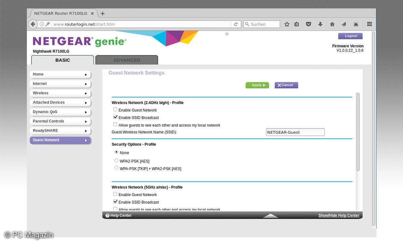
Task: Click the Show/Hide Help Center link
Action: 339,215
